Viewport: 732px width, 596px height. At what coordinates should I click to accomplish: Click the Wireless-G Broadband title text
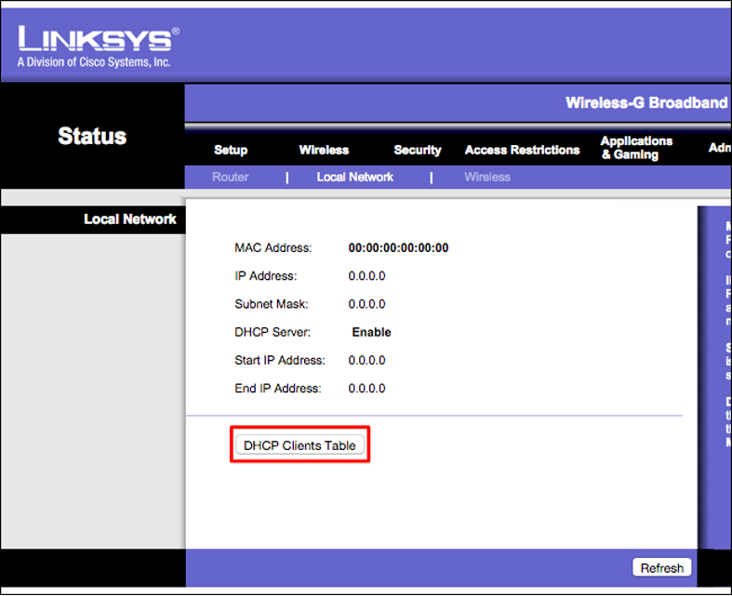click(x=646, y=102)
